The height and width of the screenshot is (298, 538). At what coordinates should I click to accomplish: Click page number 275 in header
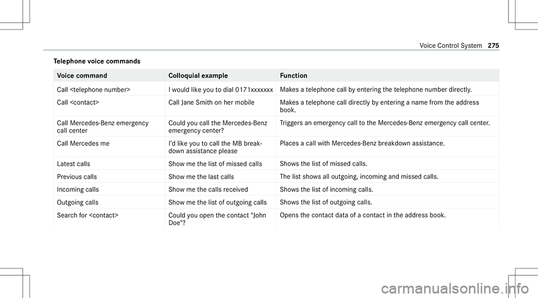coord(493,45)
